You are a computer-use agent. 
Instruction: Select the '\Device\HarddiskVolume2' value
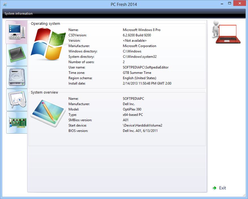pyautogui.click(x=142, y=125)
